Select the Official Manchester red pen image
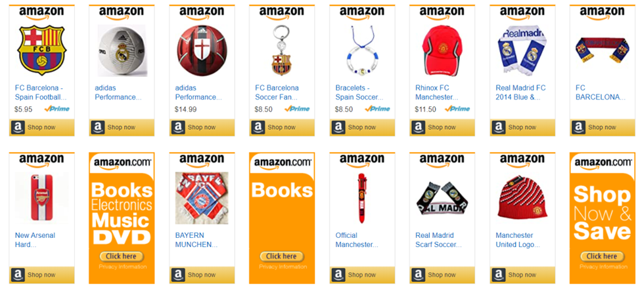 tap(361, 198)
